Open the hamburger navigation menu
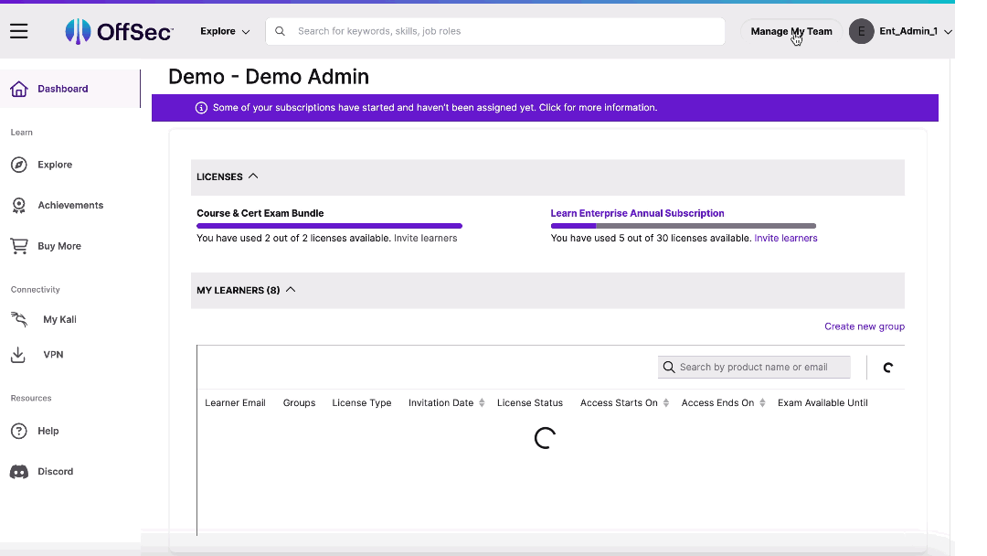This screenshot has height=556, width=987. 18,30
